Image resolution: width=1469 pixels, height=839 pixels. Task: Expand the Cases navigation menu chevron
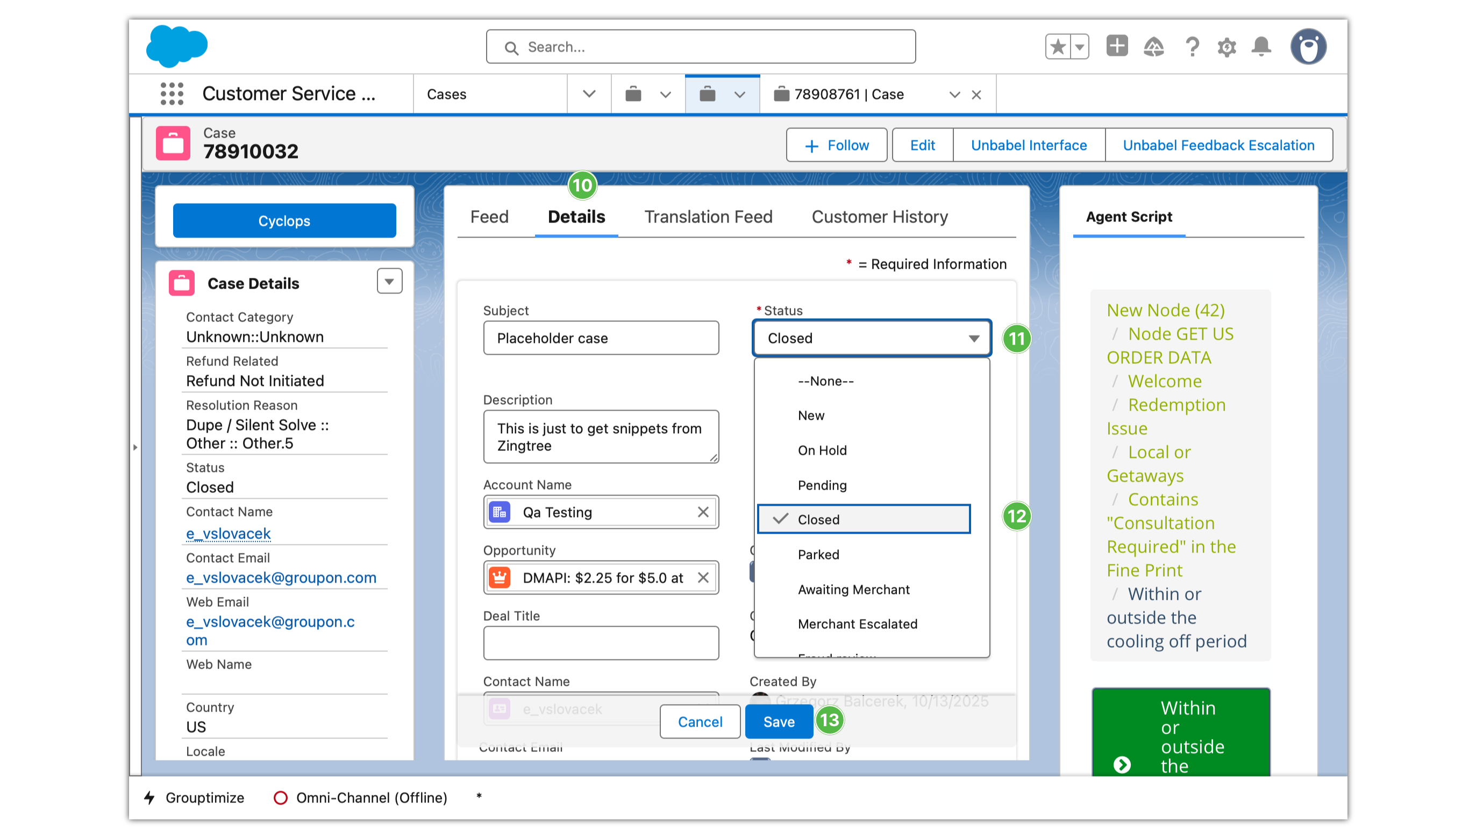[x=588, y=94]
